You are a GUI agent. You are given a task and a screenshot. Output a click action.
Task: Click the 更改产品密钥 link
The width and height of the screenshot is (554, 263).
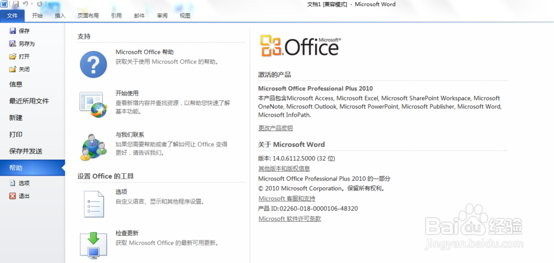[x=275, y=128]
